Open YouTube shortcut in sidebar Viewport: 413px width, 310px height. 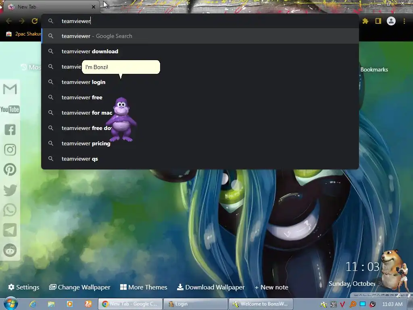point(10,109)
